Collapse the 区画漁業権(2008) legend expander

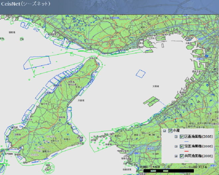click(176, 137)
